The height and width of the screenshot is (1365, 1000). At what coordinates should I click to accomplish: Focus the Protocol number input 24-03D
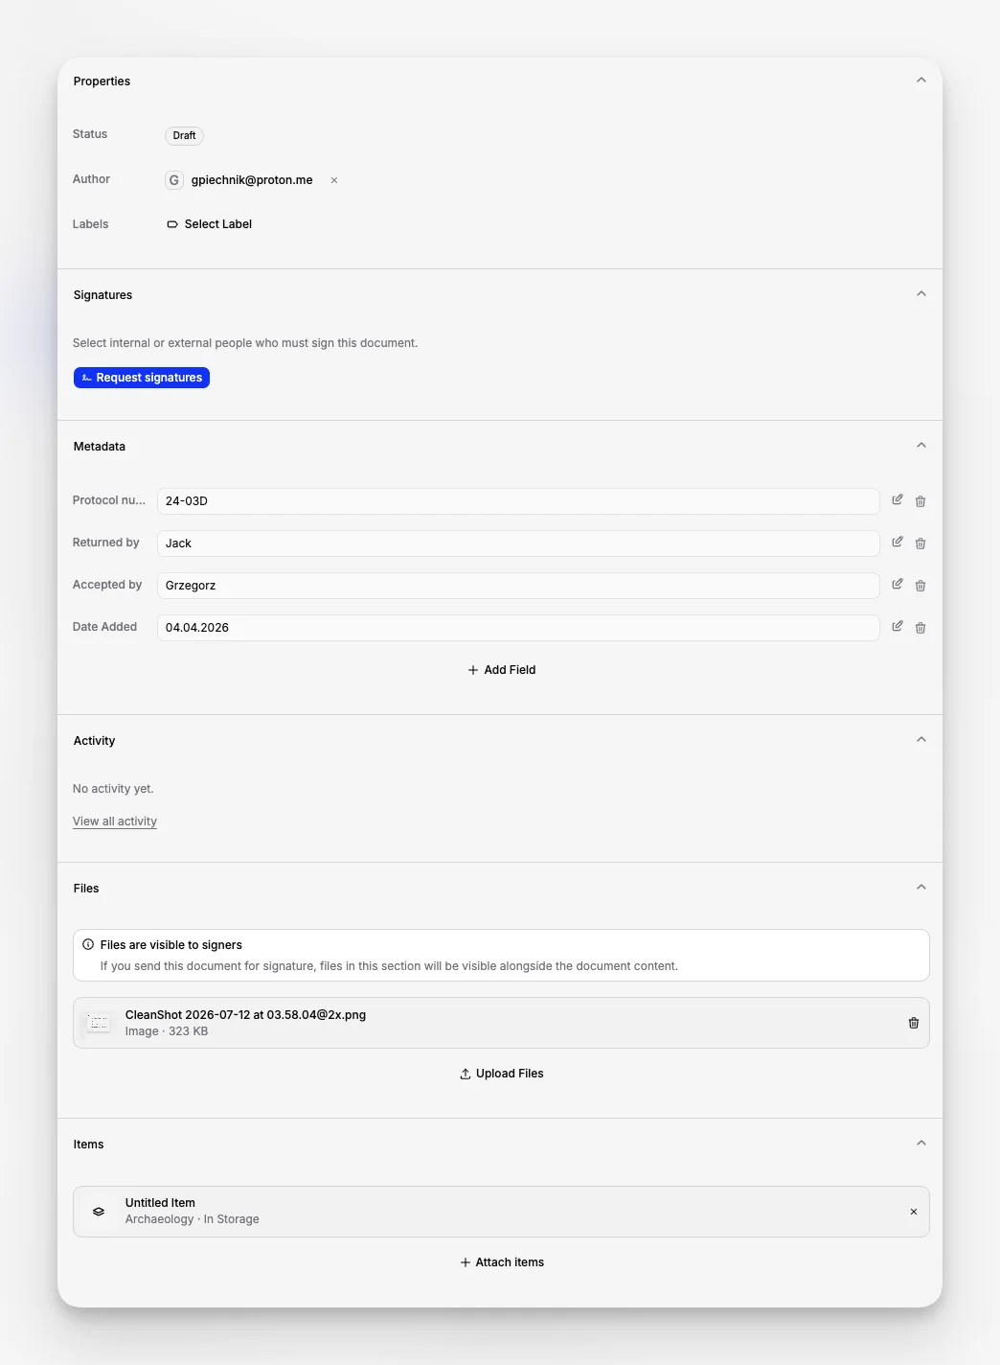[518, 501]
